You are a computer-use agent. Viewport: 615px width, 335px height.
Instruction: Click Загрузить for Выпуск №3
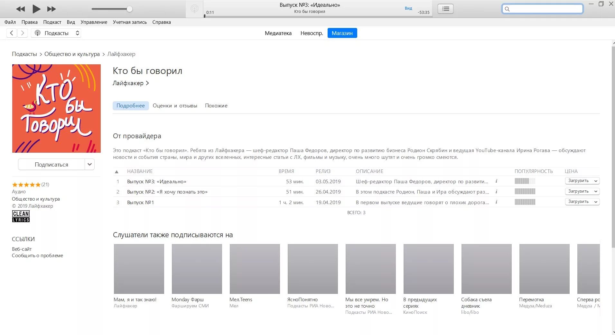click(x=579, y=181)
